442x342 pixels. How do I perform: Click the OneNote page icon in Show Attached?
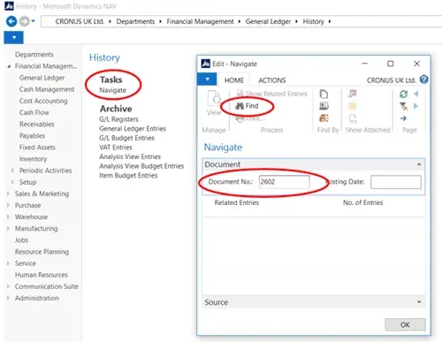pyautogui.click(x=353, y=118)
